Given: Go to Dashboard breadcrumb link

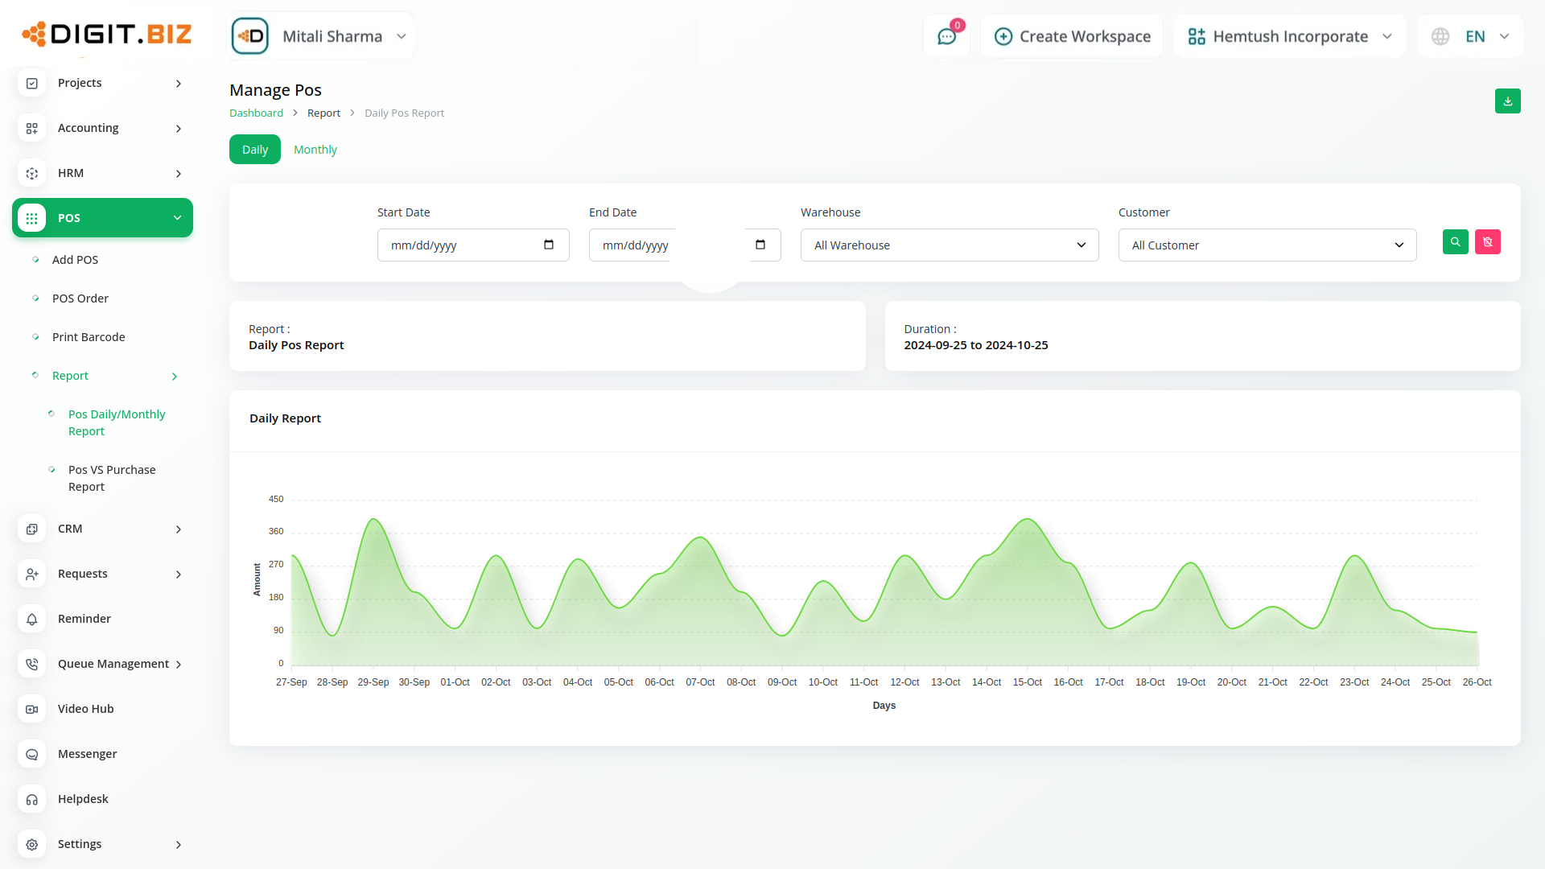Looking at the screenshot, I should pos(256,113).
